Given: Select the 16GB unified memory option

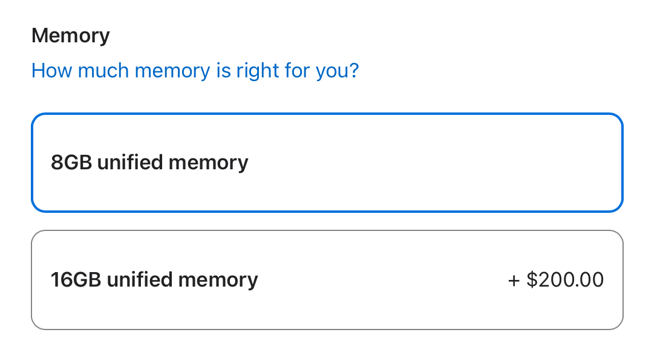Looking at the screenshot, I should click(327, 280).
